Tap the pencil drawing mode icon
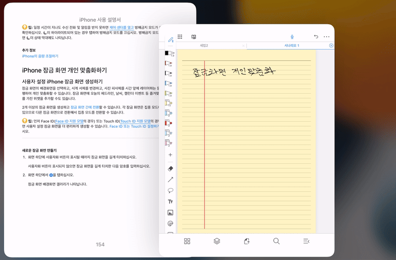Viewport: 396px width, 260px height. [171, 40]
